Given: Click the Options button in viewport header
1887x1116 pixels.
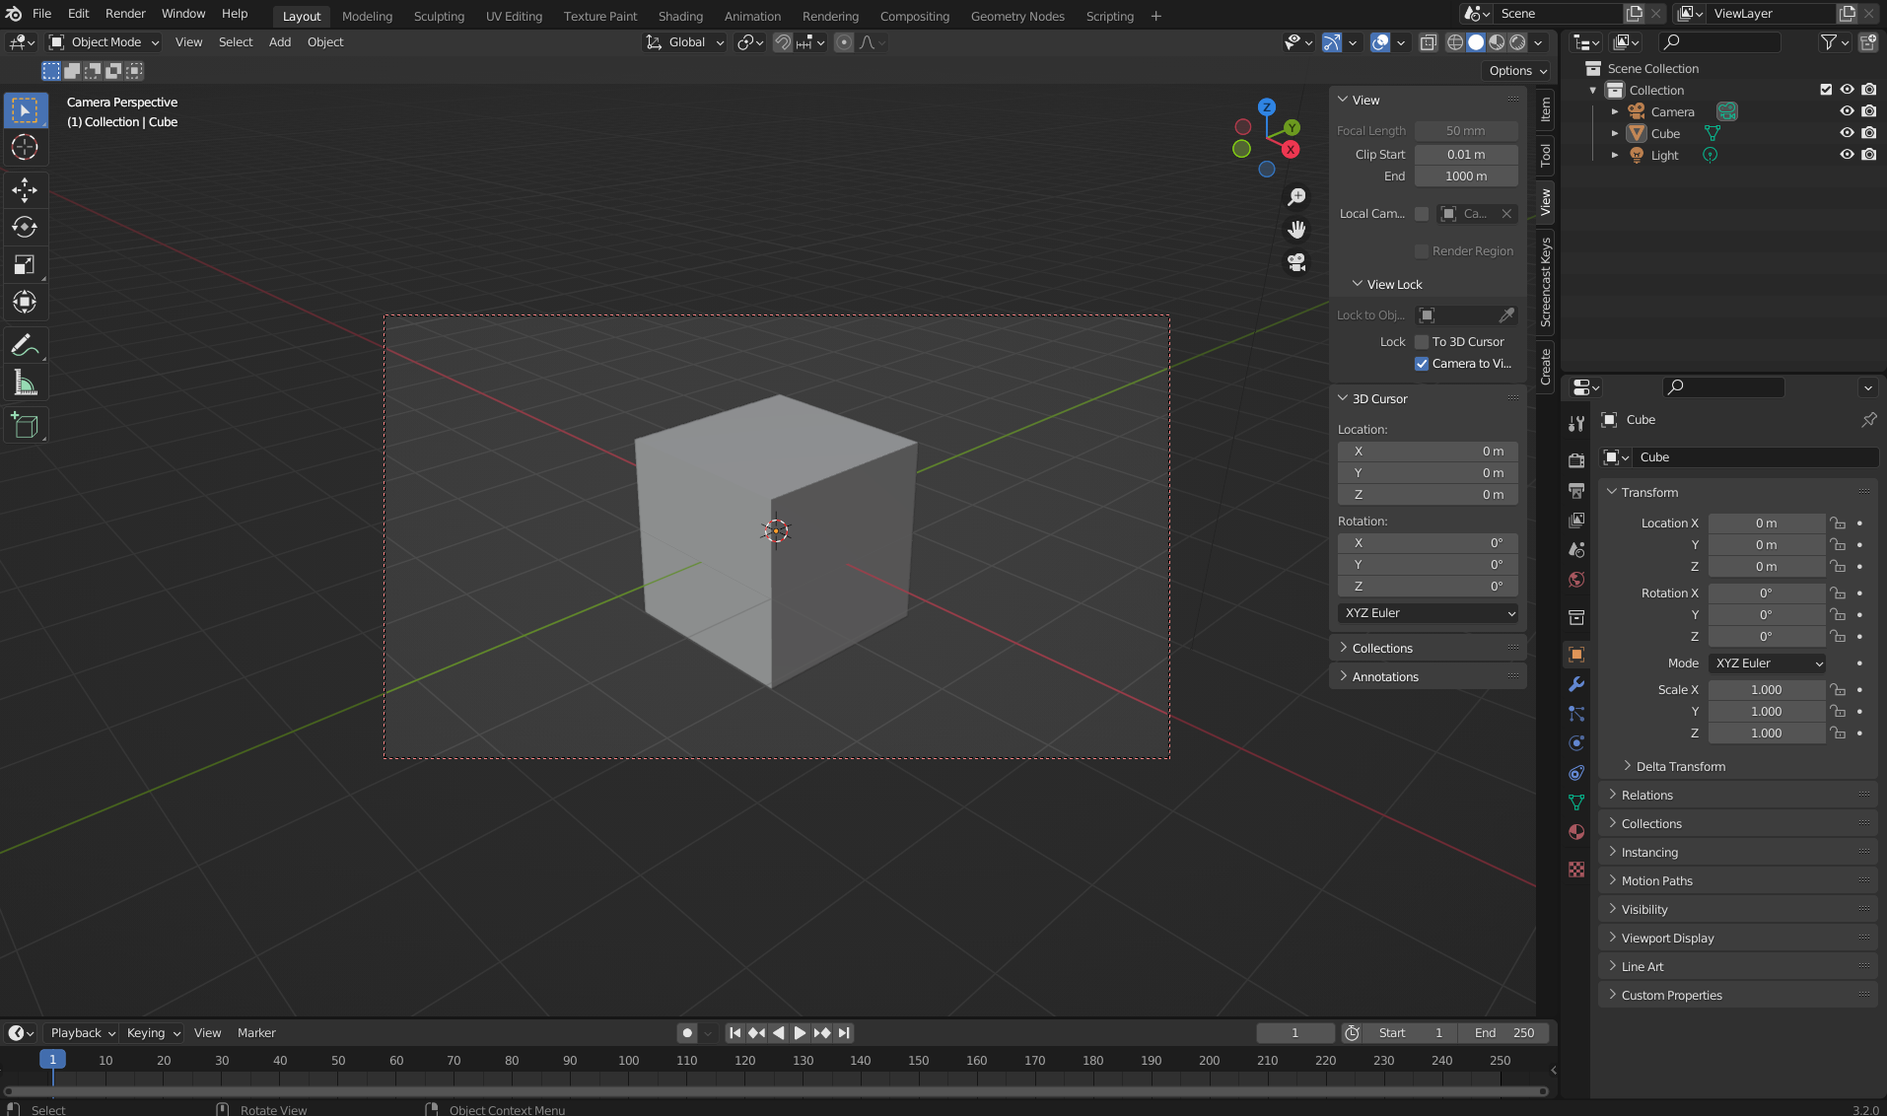Looking at the screenshot, I should (1516, 71).
